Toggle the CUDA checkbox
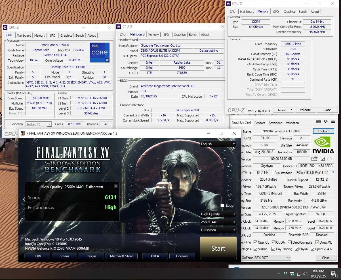The image size is (341, 280). (x=273, y=243)
